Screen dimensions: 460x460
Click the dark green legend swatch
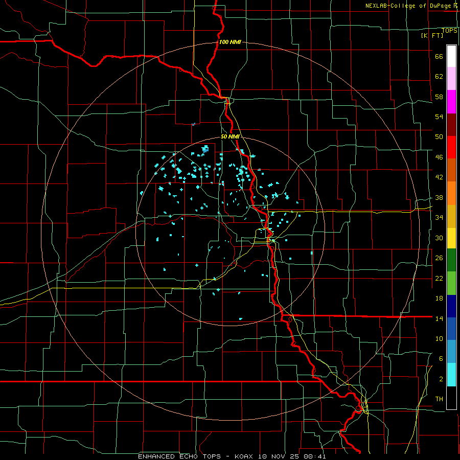point(451,260)
